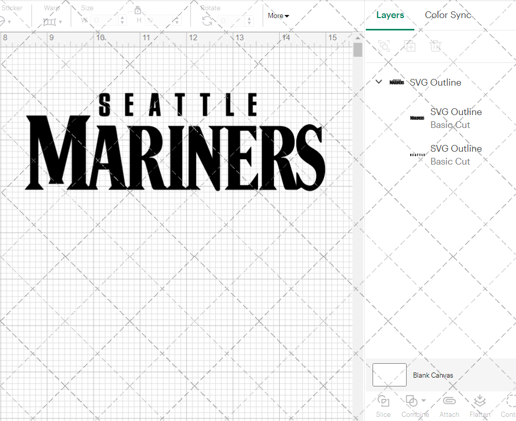Select the MARINERS Basic Cut layer
This screenshot has width=516, height=421.
pos(456,118)
